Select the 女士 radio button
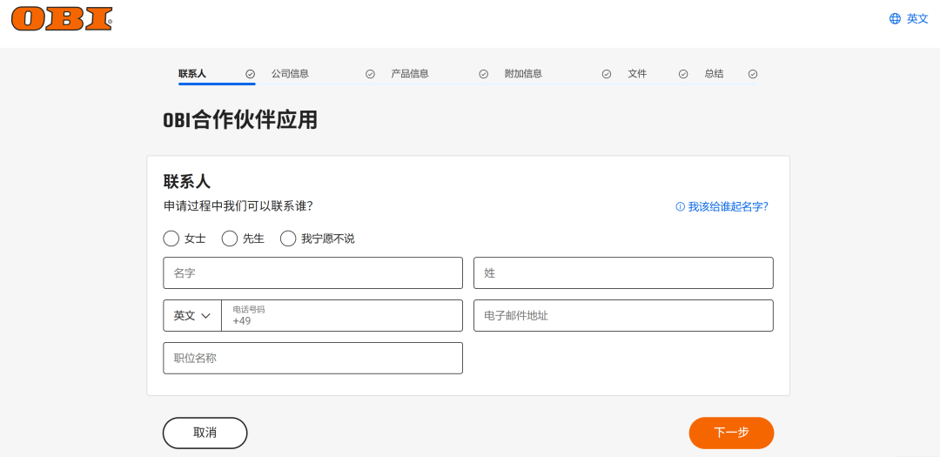940x457 pixels. 171,239
